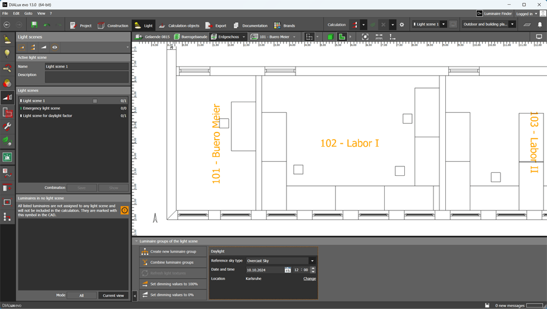
Task: Open the Reference sky type dropdown
Action: click(x=312, y=261)
